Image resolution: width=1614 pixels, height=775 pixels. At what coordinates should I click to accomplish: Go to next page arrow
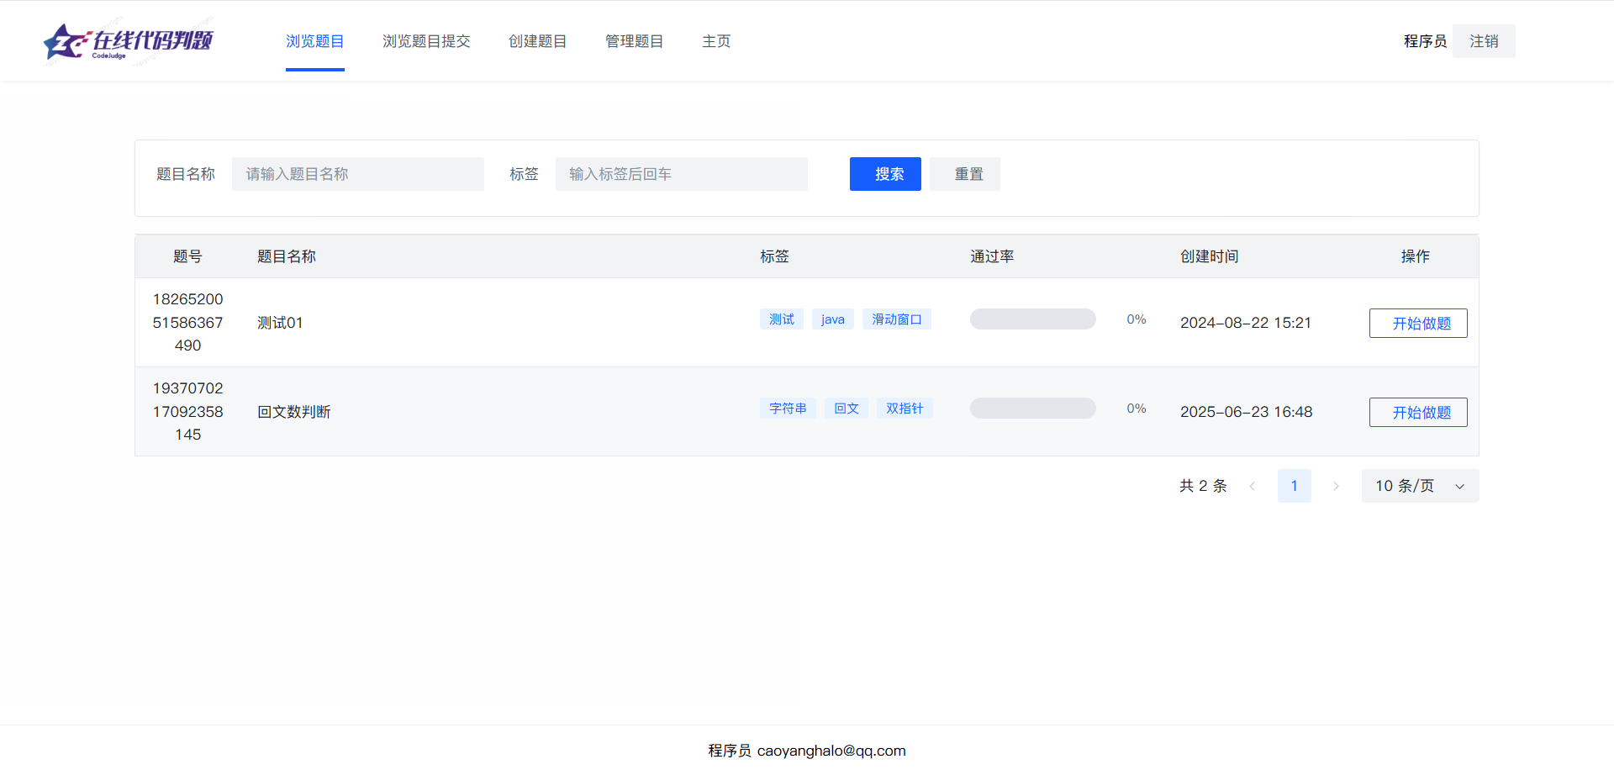(1336, 486)
